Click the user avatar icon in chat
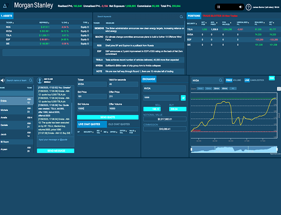Image resolution: width=281 pixels, height=215 pixels. point(40,81)
